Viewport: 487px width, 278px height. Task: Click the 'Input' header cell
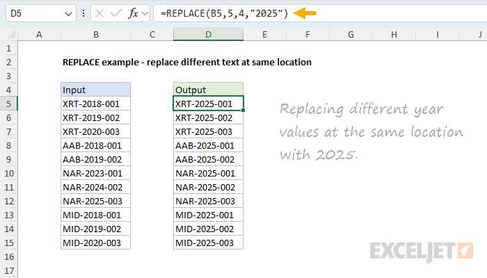(96, 90)
